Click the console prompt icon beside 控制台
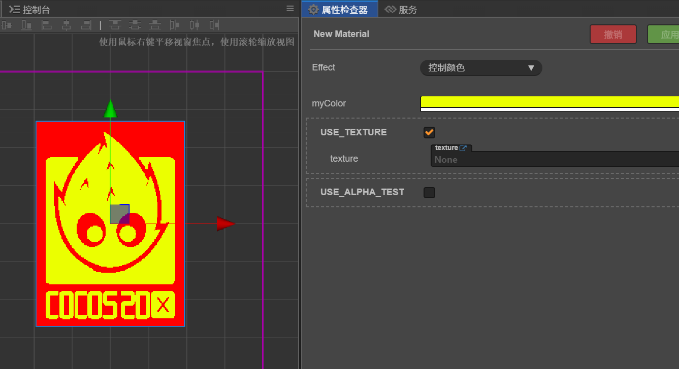This screenshot has height=369, width=679. point(14,9)
